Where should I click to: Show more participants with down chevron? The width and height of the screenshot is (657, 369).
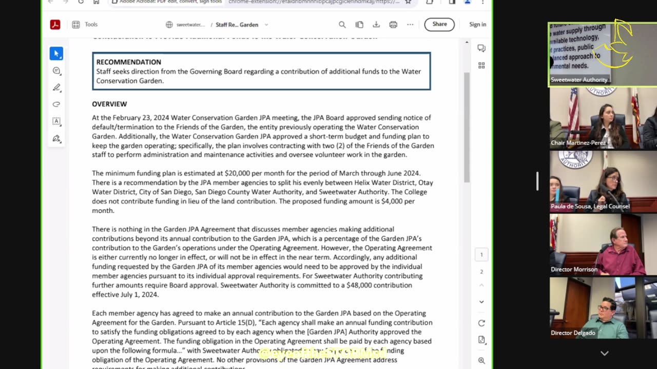(605, 353)
